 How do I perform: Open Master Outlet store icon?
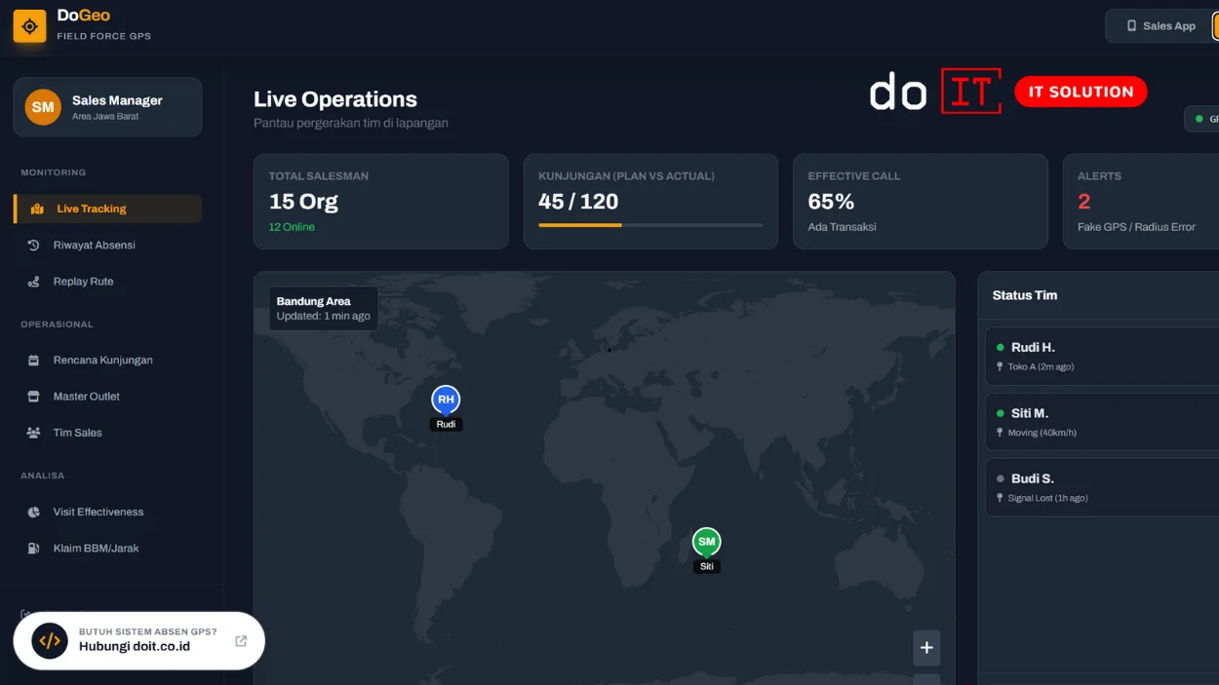(x=33, y=397)
